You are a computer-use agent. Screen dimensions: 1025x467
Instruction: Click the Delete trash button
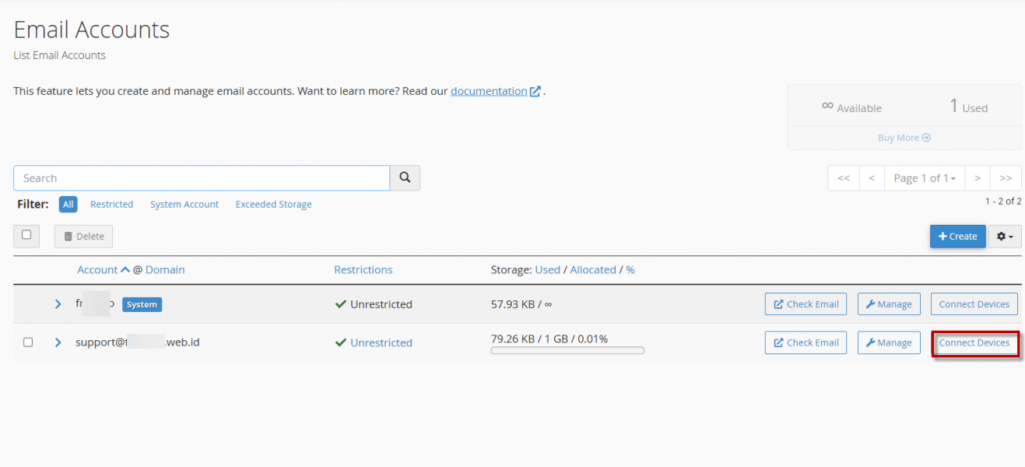point(83,237)
